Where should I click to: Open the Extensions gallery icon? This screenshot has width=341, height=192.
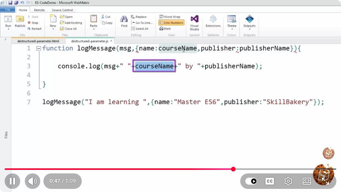pos(213,19)
